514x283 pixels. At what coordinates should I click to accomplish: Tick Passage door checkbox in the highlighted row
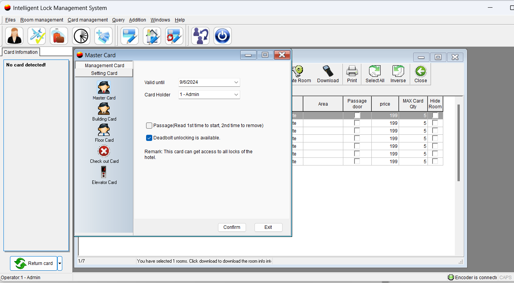(x=357, y=115)
